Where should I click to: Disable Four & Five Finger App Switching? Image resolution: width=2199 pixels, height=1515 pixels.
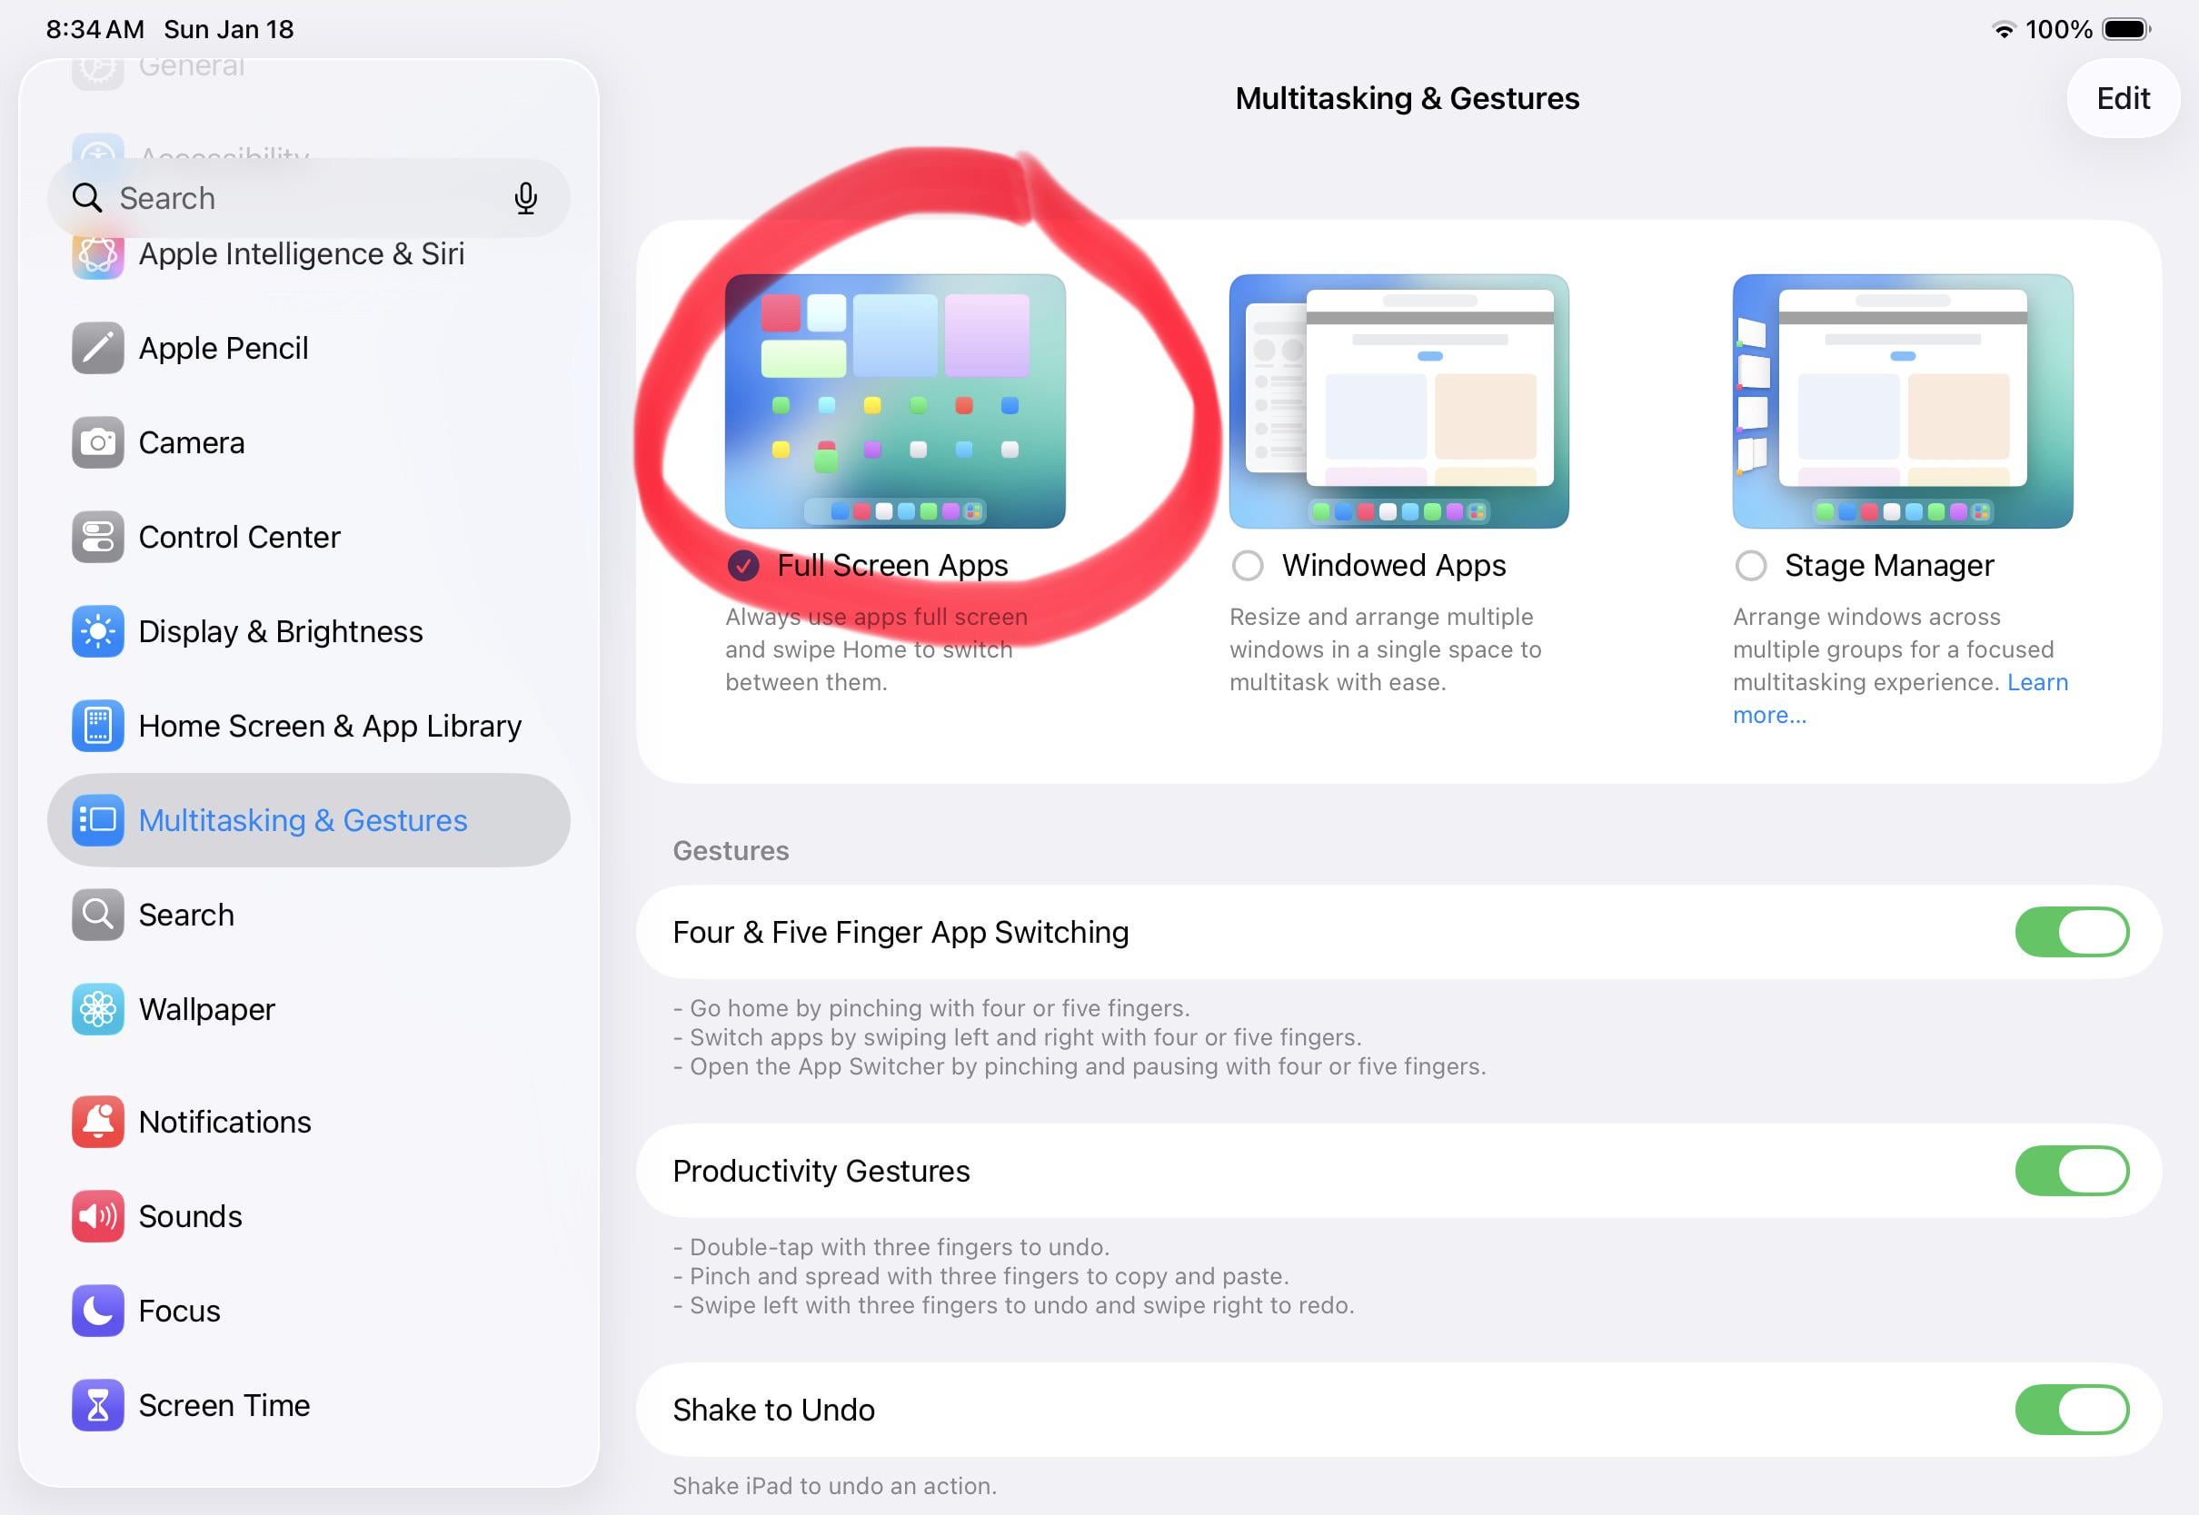(x=2071, y=932)
